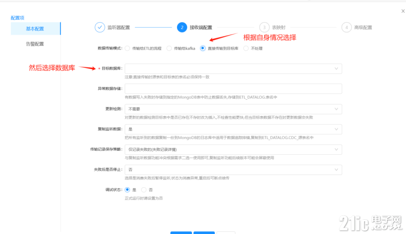406x234 pixels.
Task: Click the note about 源表和目标表的表名必须保持一致
Action: [x=167, y=77]
